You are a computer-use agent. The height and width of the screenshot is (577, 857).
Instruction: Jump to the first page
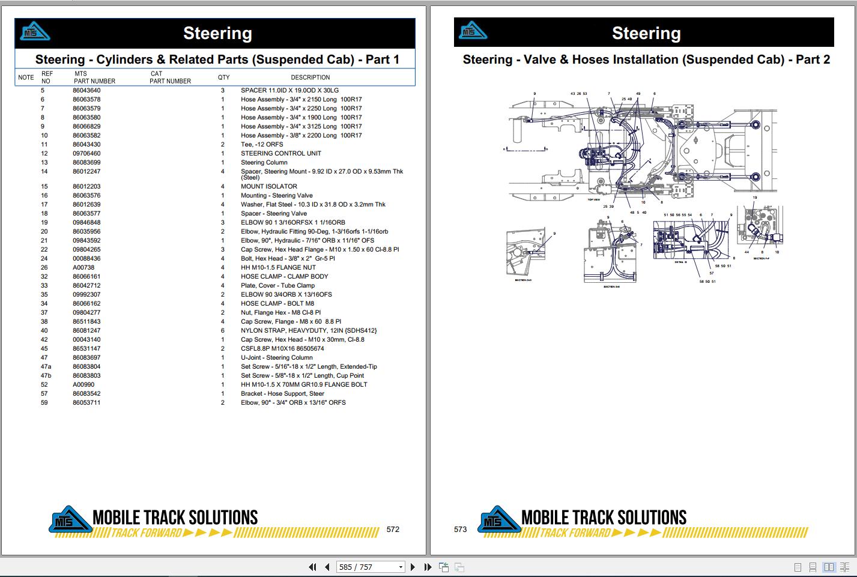312,566
